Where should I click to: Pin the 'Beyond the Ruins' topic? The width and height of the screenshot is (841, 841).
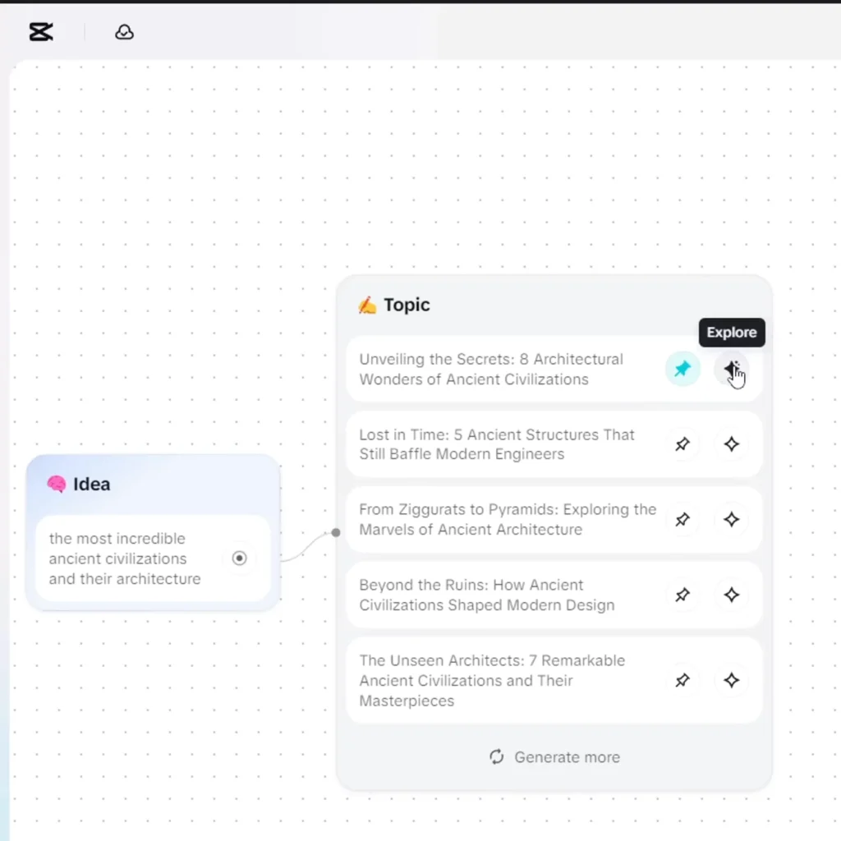[682, 595]
